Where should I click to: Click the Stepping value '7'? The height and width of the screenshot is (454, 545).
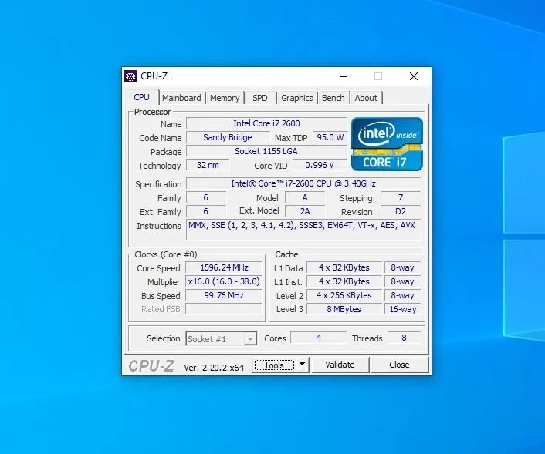point(401,198)
